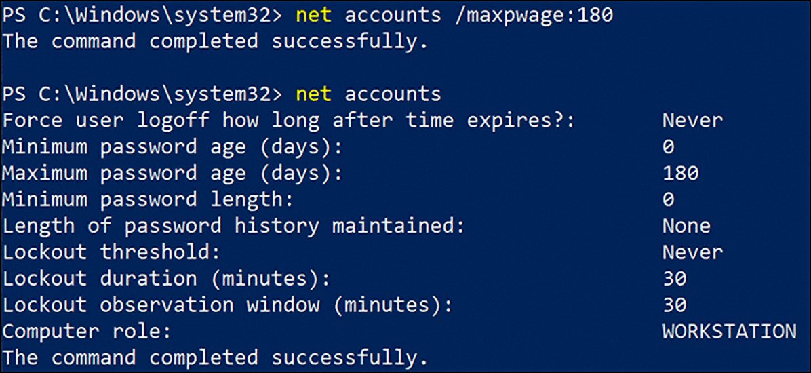Click 'Force user logoff' label text
The height and width of the screenshot is (373, 811).
click(x=108, y=120)
